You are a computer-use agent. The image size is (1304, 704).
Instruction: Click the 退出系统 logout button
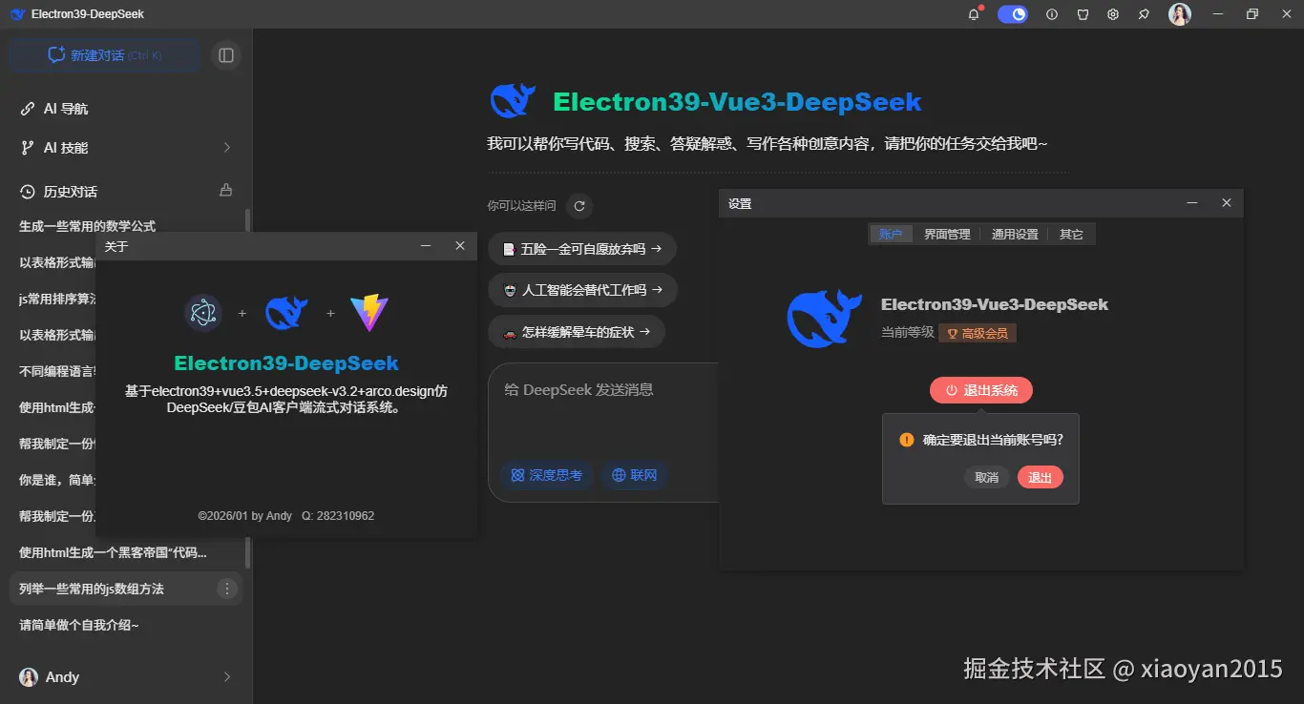click(x=981, y=390)
